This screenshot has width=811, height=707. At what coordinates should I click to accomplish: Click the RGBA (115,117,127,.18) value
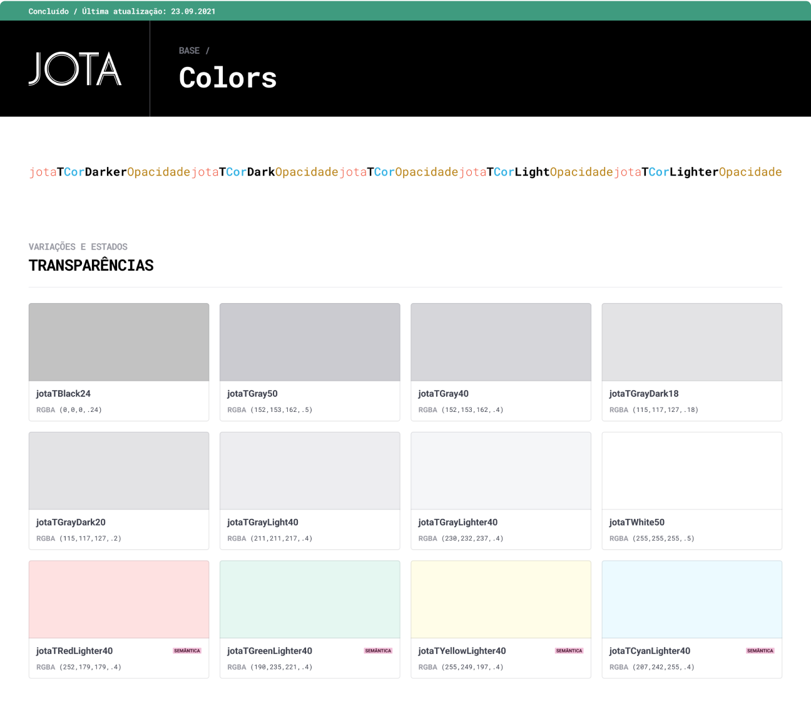pos(654,410)
